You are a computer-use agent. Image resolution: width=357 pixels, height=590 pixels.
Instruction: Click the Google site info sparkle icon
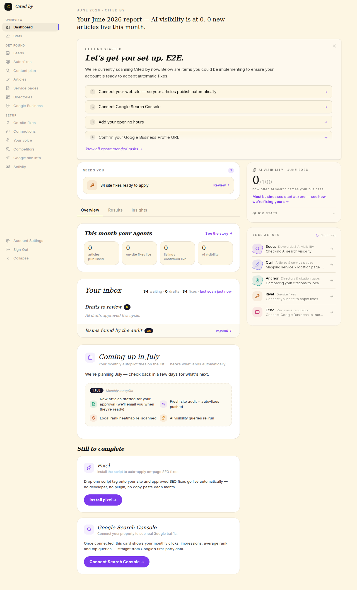(8, 158)
